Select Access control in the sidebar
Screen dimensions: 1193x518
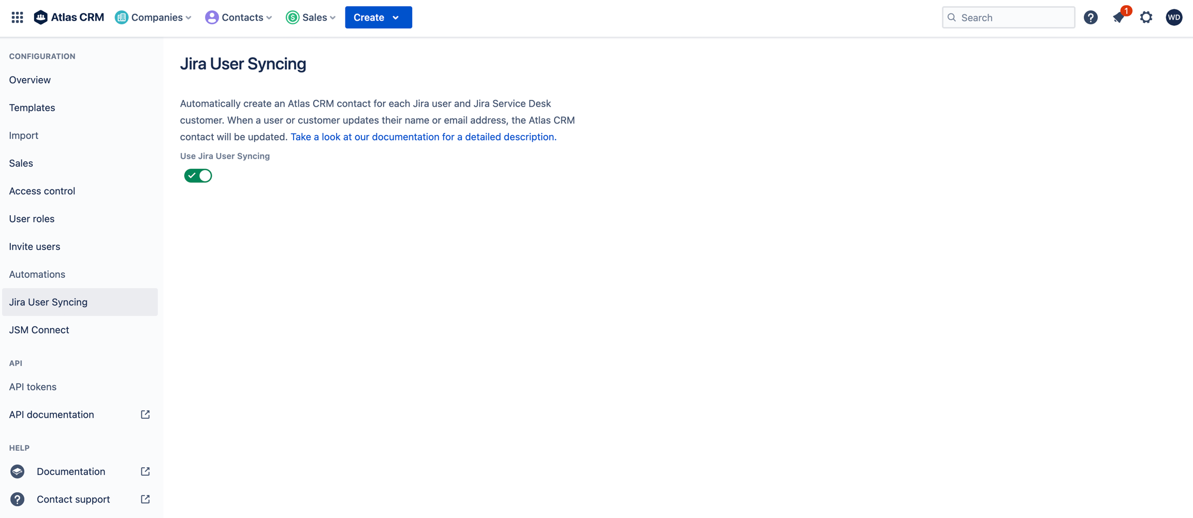42,191
